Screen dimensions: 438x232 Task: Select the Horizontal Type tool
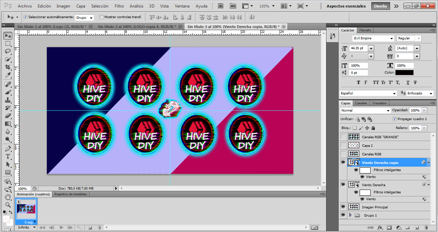[x=8, y=156]
